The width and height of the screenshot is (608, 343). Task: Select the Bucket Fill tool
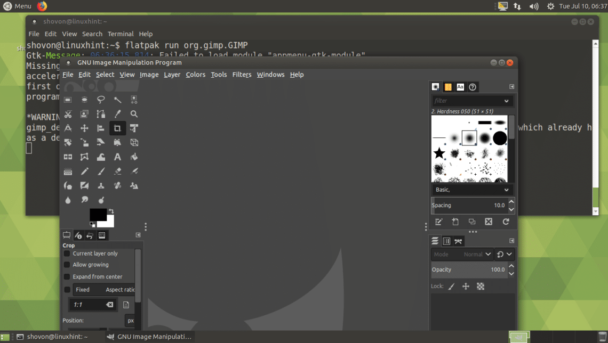[x=134, y=157]
